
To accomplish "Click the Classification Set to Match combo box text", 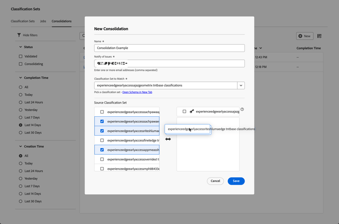I will tap(166, 86).
